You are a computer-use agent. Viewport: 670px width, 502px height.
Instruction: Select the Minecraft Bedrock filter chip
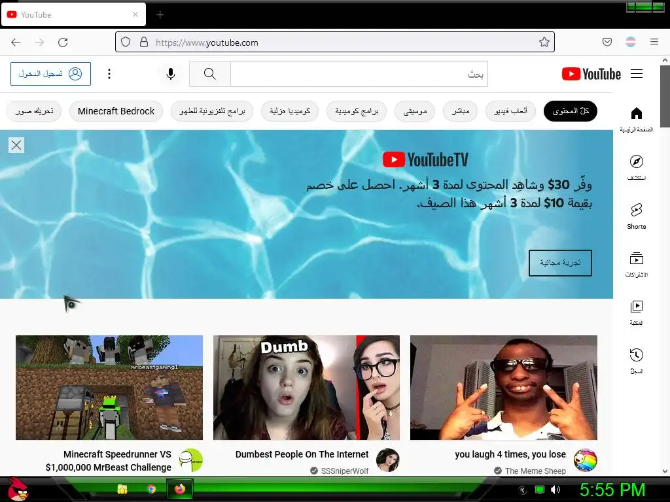pos(116,111)
